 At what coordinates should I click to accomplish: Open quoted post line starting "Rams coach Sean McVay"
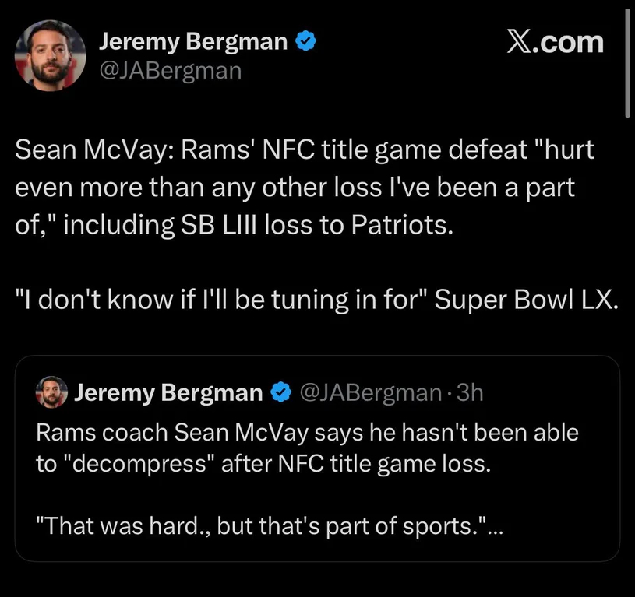point(307,433)
